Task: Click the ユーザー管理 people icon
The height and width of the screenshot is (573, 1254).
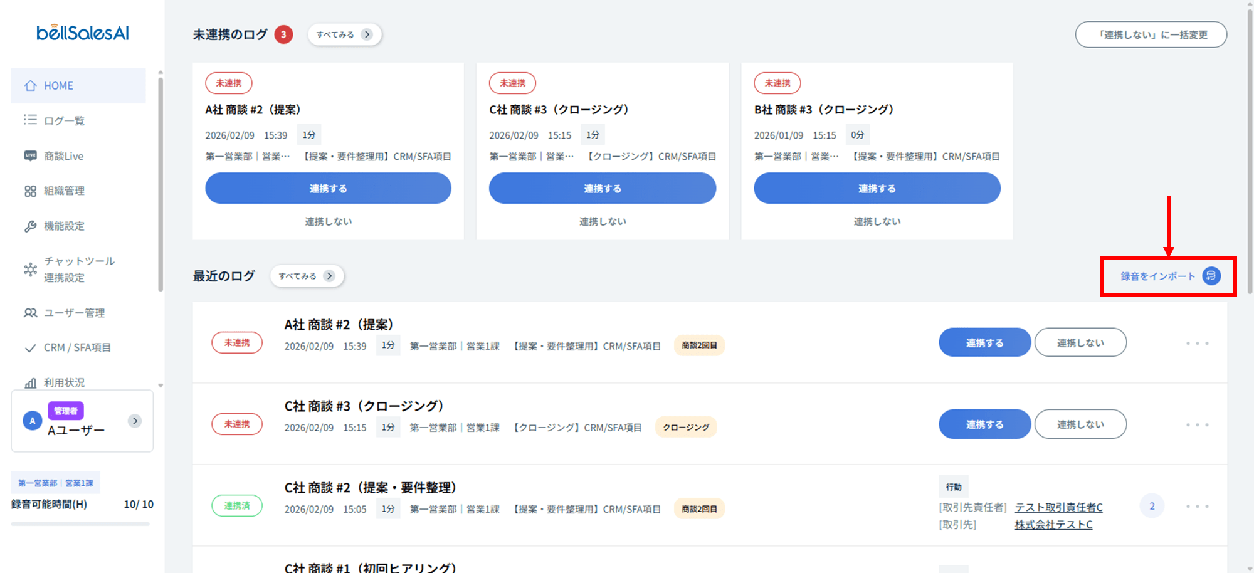Action: (30, 313)
